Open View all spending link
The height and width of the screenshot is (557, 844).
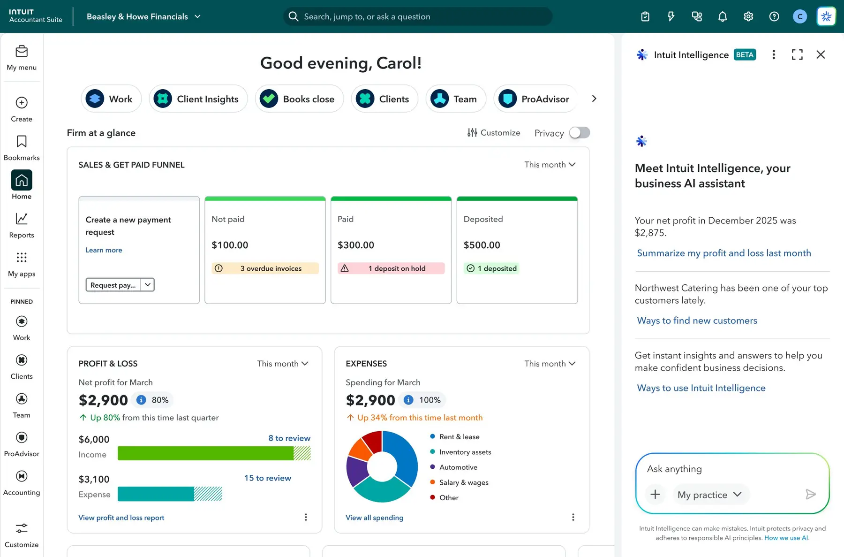click(375, 518)
